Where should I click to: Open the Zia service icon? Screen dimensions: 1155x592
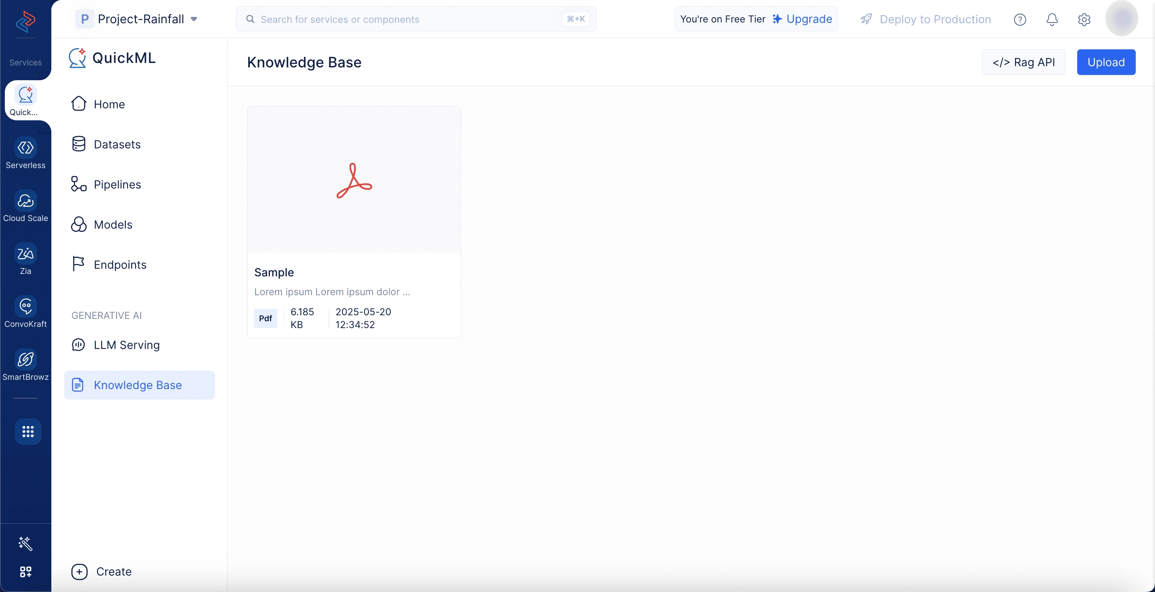[x=26, y=253]
